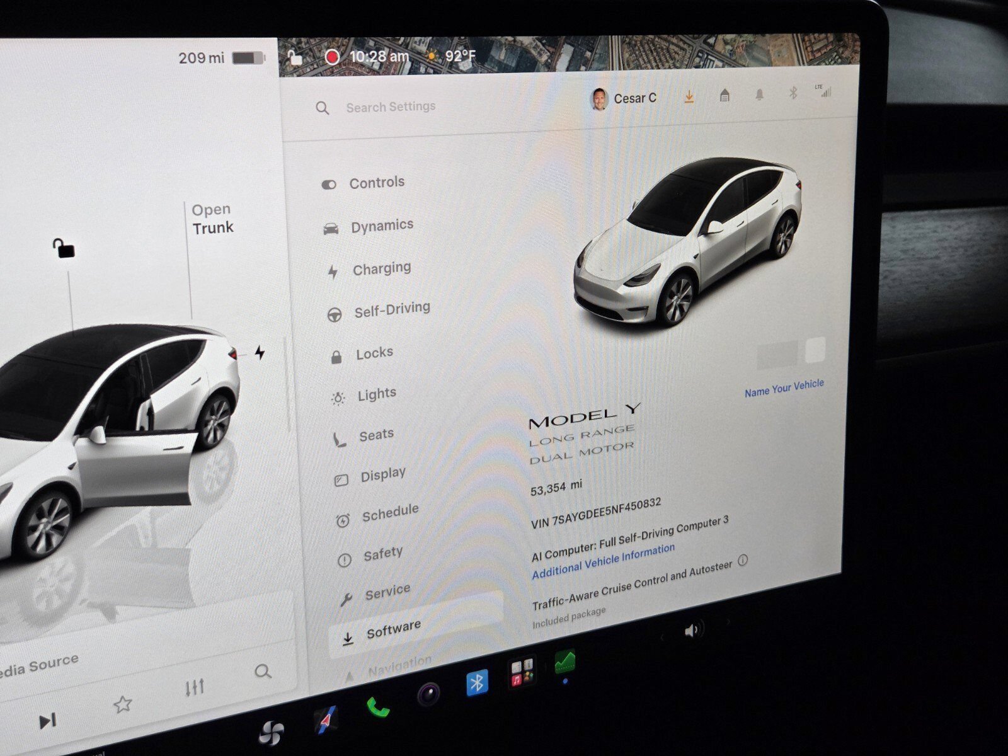Tap the 53,354 mi odometer reading
Screen dimensions: 1008x756
click(x=556, y=487)
